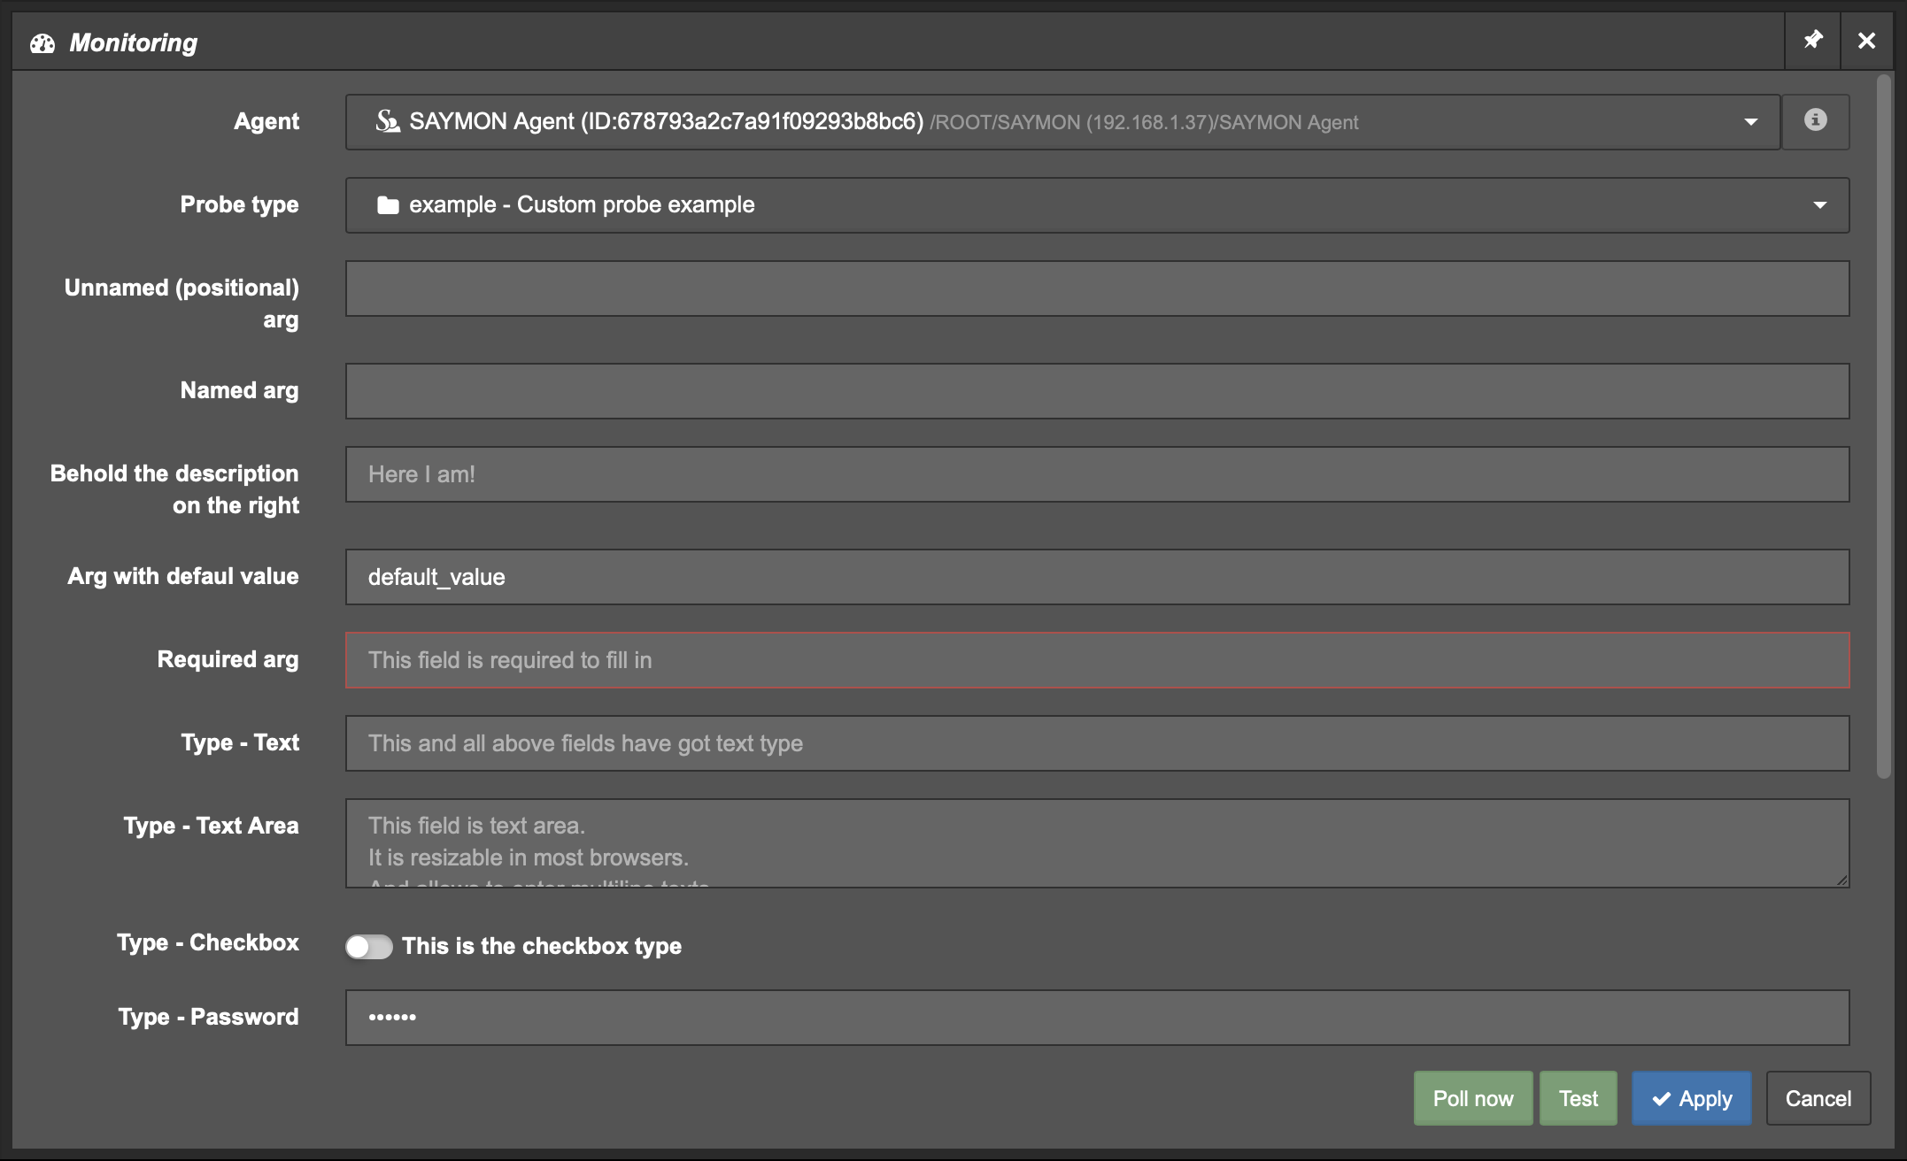
Task: Click the Required arg field
Action: coord(1097,660)
